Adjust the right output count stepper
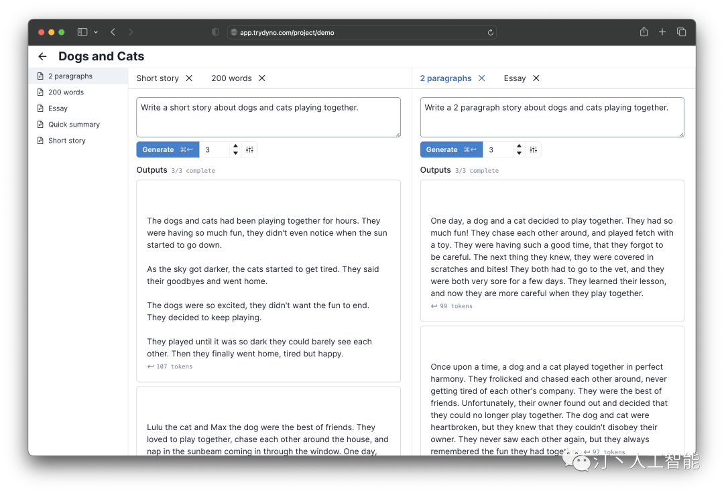 [519, 150]
